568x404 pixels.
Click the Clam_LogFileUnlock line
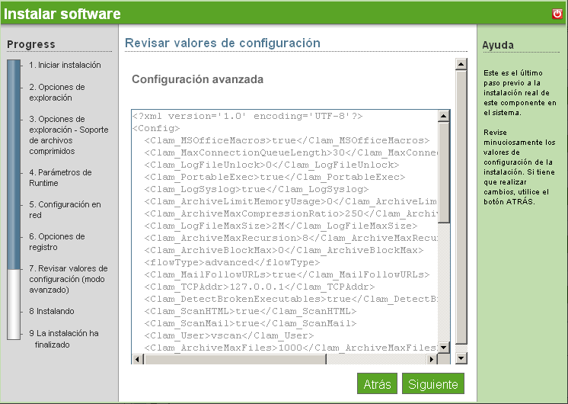271,165
